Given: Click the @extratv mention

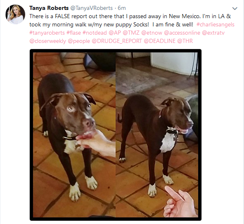Looking at the screenshot, I should (213, 33).
